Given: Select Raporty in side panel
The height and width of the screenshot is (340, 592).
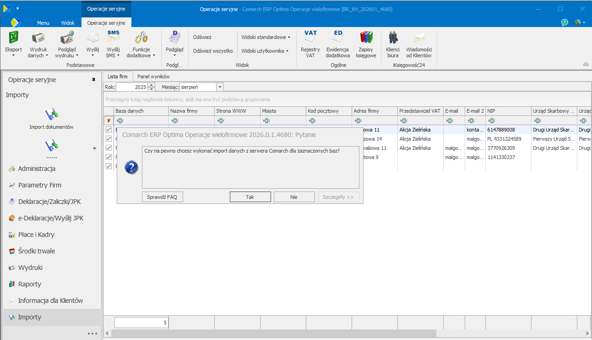Looking at the screenshot, I should click(x=51, y=284).
